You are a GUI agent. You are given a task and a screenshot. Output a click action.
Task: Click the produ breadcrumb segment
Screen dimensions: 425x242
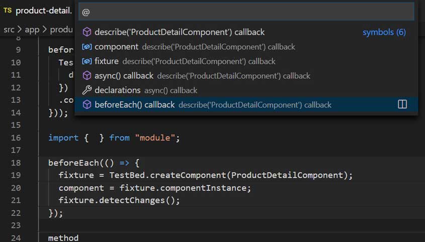(x=61, y=30)
